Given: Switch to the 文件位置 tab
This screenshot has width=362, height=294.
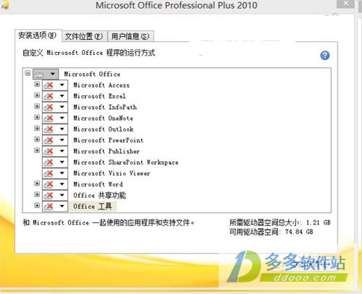Looking at the screenshot, I should click(84, 36).
